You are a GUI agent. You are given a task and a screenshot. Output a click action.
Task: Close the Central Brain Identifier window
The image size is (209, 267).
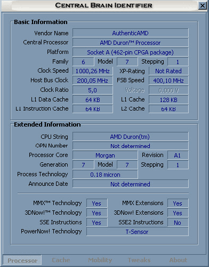click(x=203, y=6)
